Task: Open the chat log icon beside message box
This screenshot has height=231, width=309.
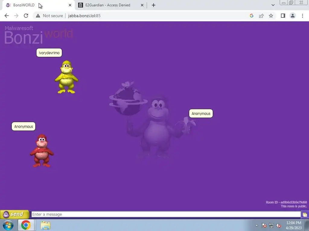Action: 305,214
